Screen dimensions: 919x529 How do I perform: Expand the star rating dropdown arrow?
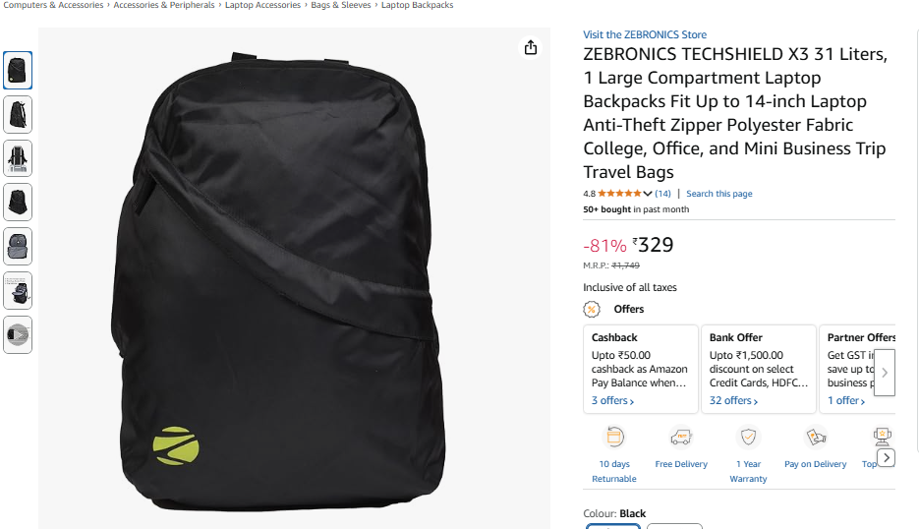[647, 194]
